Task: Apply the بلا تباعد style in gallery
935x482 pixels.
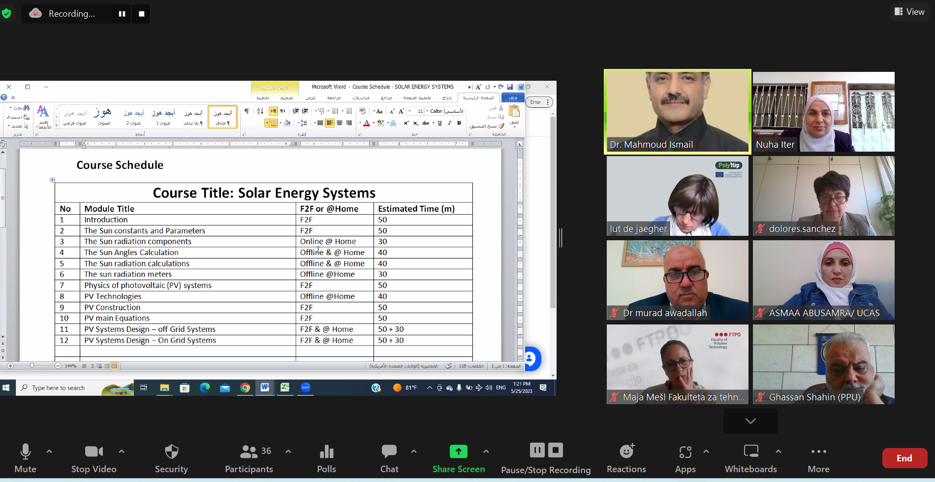Action: pyautogui.click(x=193, y=117)
